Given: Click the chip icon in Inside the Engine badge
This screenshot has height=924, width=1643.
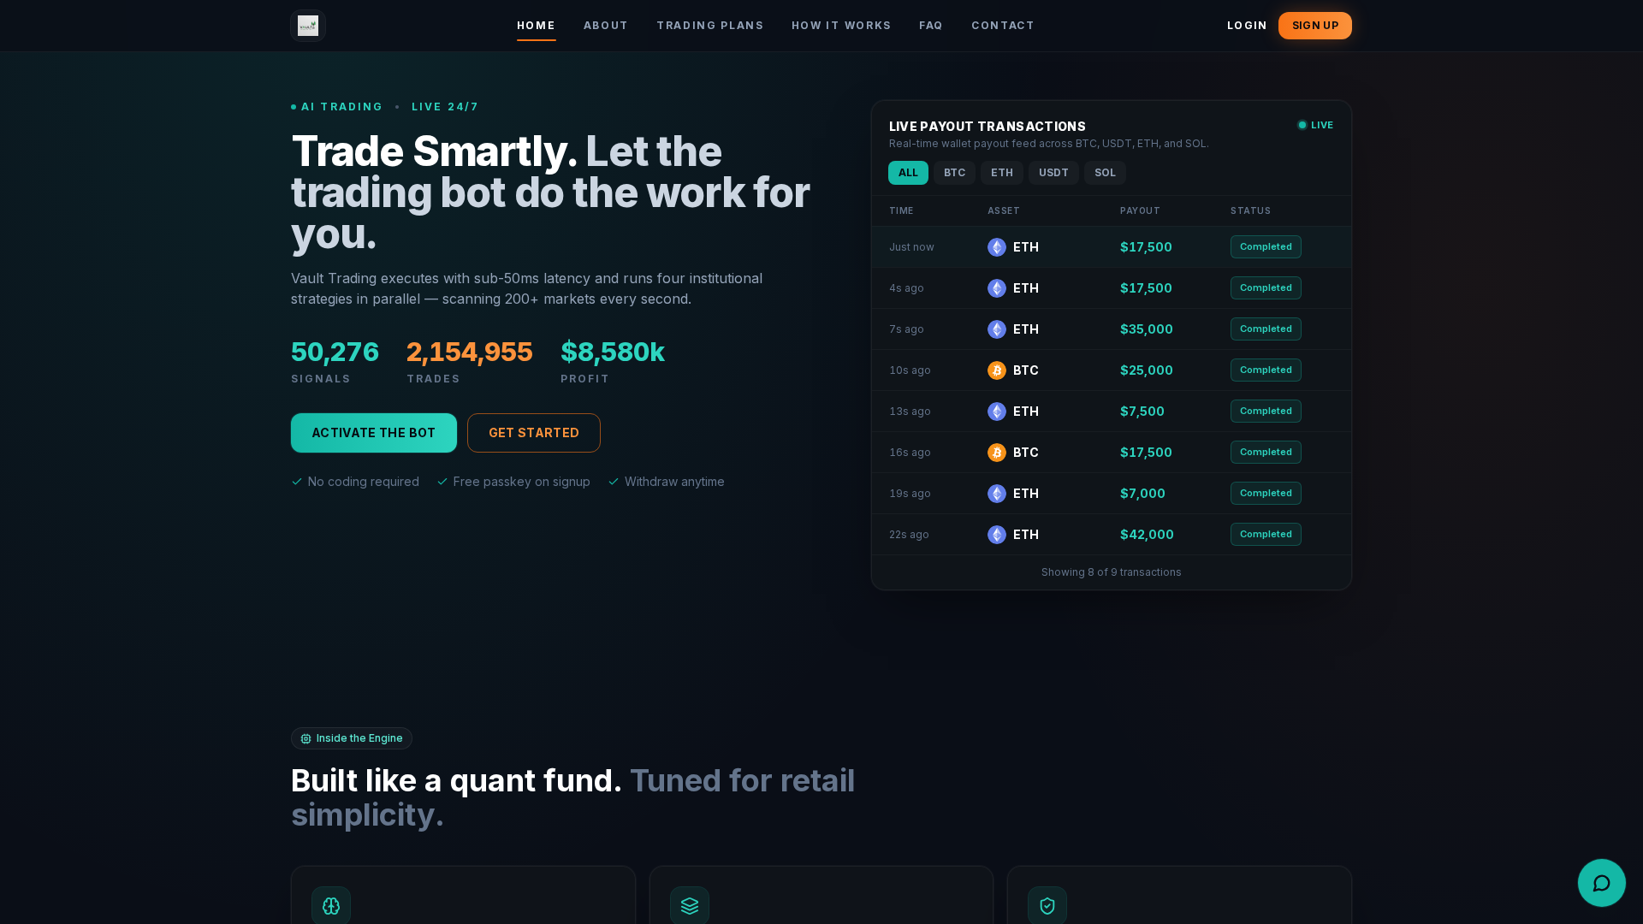Looking at the screenshot, I should [305, 738].
